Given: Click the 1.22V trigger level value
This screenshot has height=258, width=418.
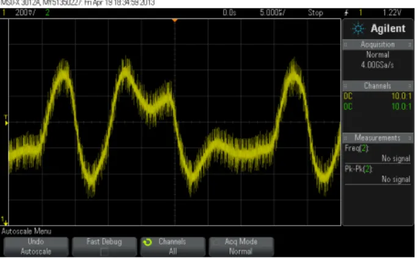Looking at the screenshot, I should tap(392, 12).
